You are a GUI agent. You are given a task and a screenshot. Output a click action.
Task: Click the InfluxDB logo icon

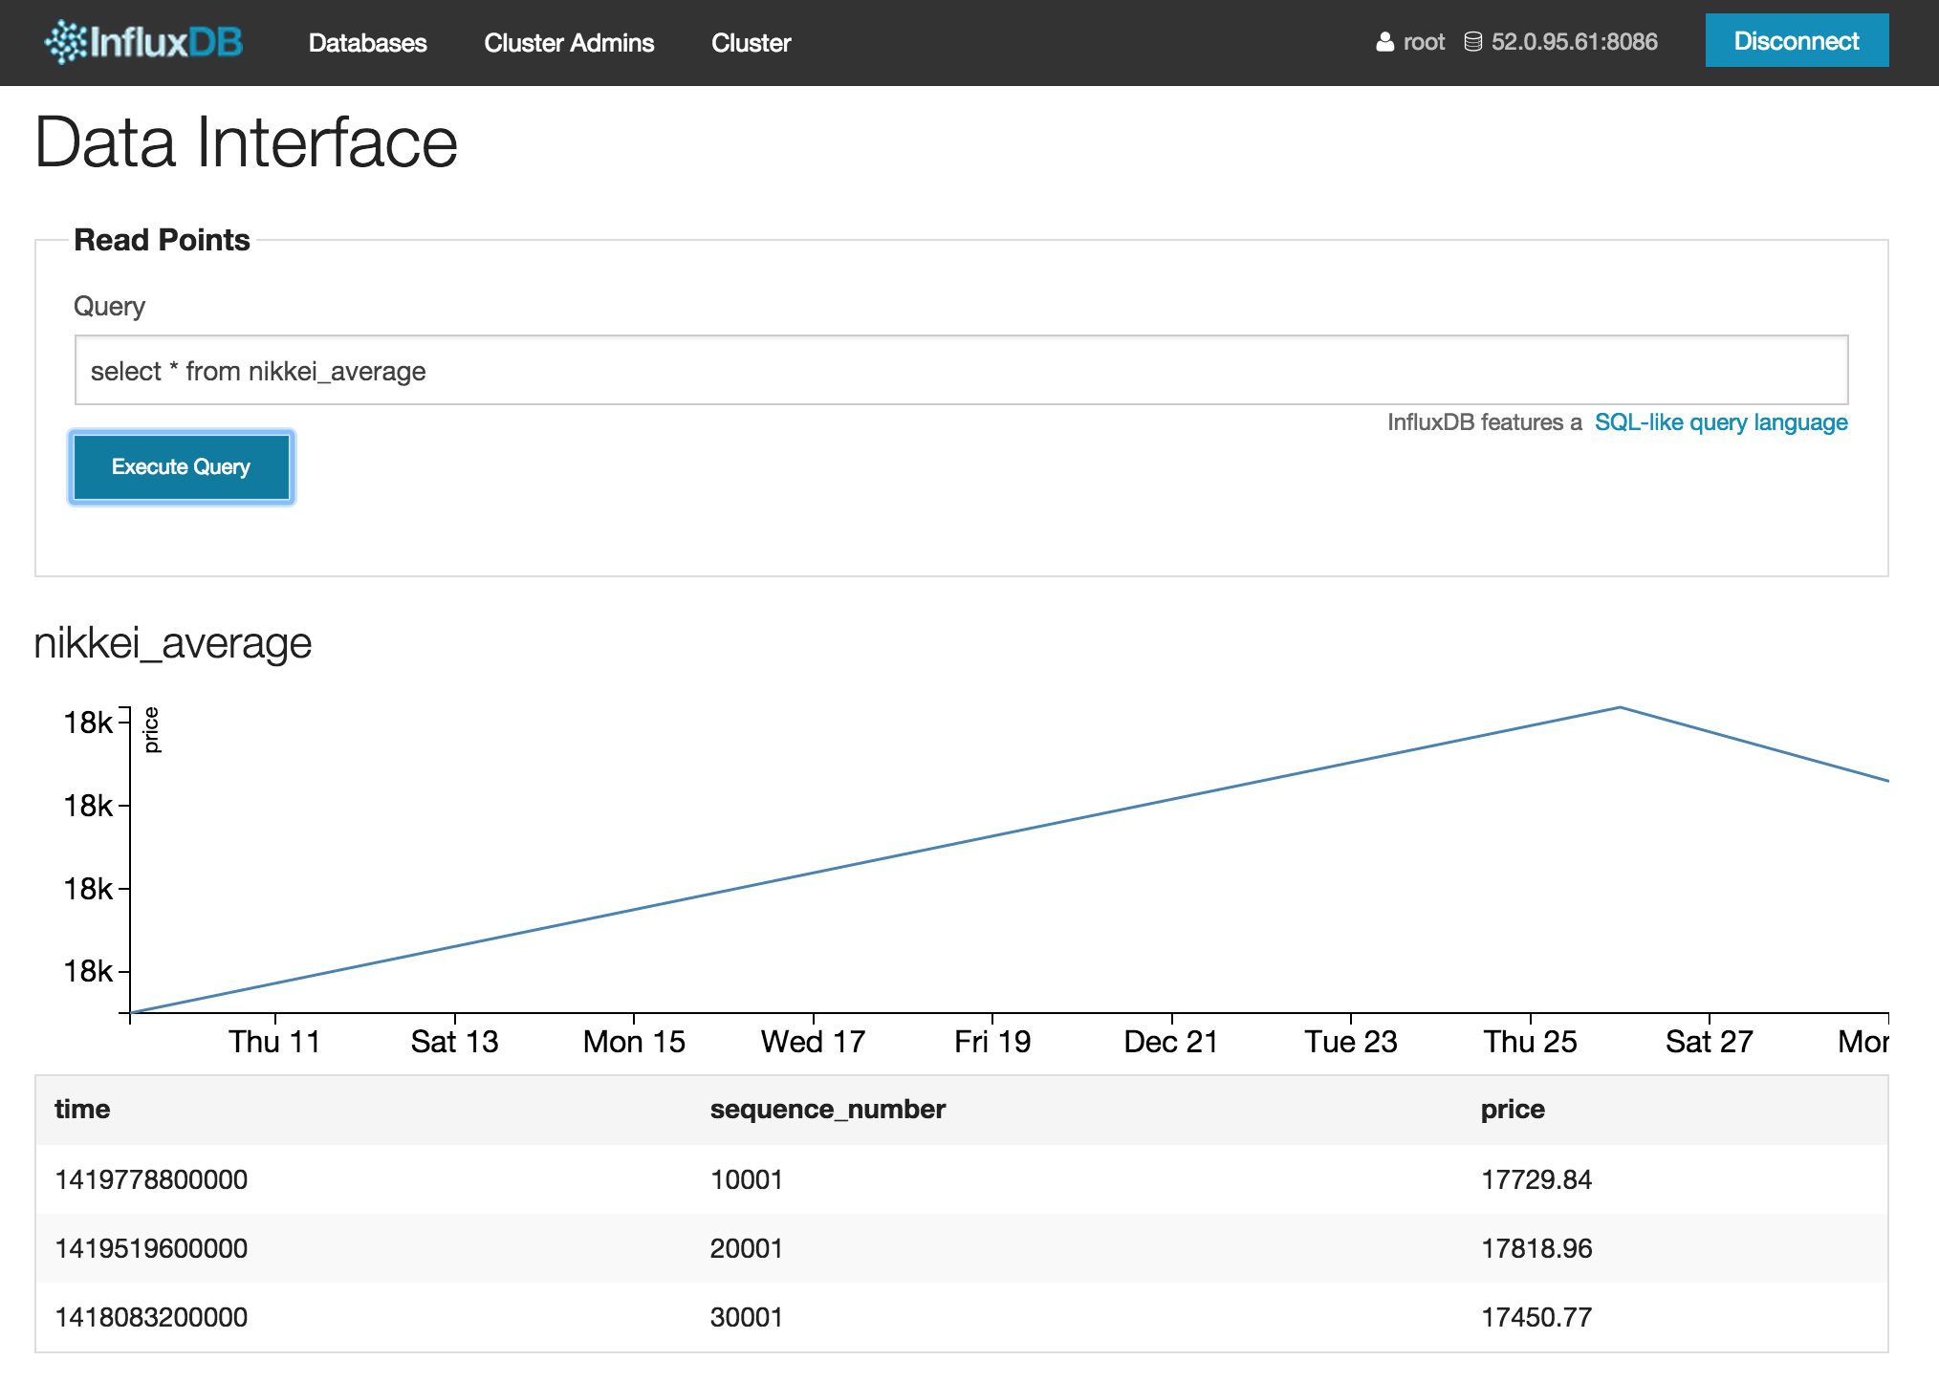pyautogui.click(x=66, y=42)
